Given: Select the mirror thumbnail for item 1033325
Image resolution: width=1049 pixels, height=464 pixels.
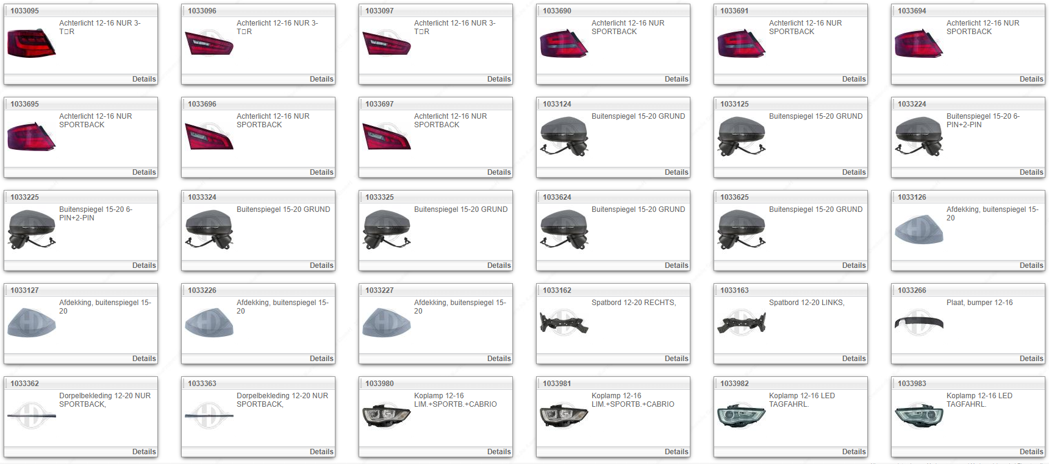Looking at the screenshot, I should [386, 230].
